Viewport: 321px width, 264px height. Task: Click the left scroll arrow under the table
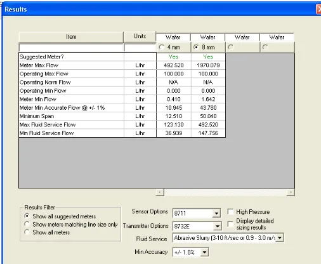pos(160,192)
